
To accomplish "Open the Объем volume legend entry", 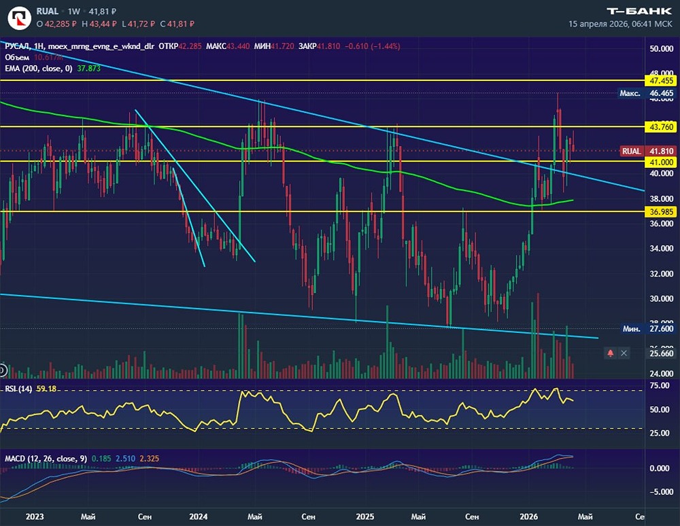I will pyautogui.click(x=17, y=57).
